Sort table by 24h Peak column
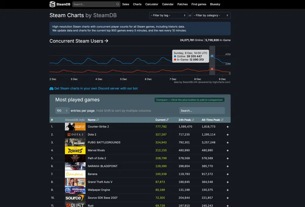This screenshot has width=305, height=207. pos(186,120)
